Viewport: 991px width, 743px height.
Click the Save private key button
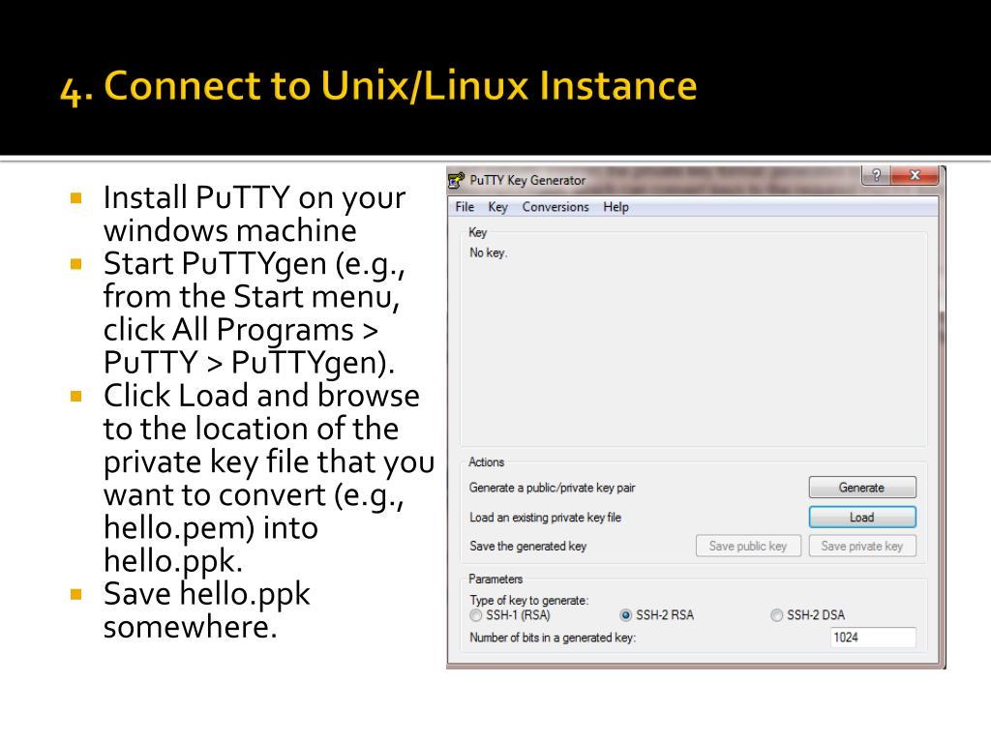862,546
